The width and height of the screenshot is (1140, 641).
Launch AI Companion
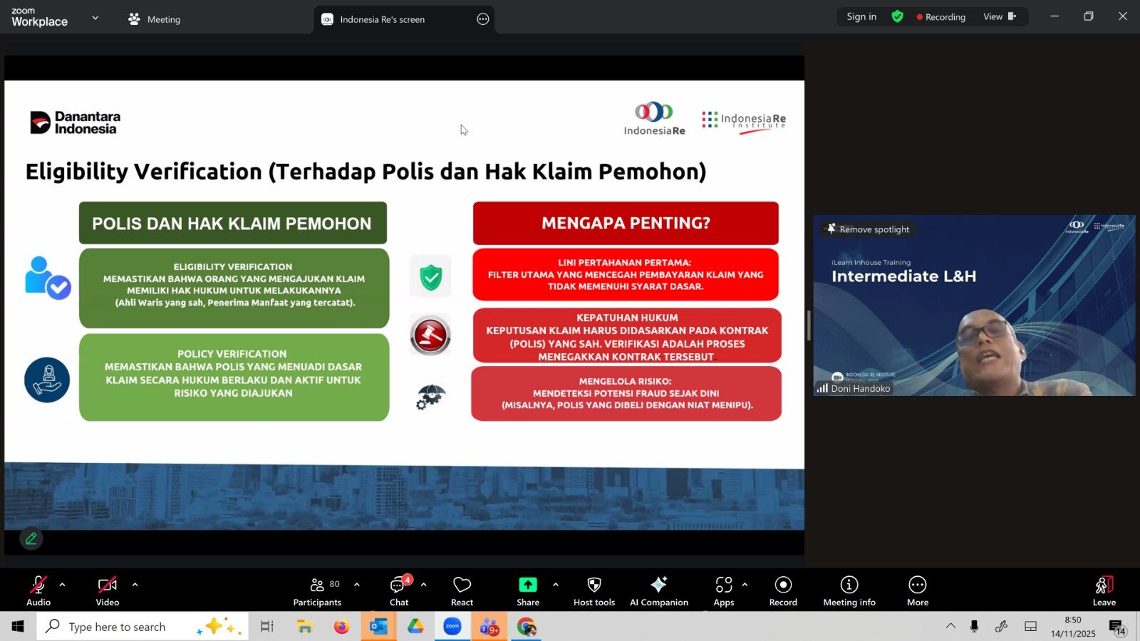[x=658, y=591]
